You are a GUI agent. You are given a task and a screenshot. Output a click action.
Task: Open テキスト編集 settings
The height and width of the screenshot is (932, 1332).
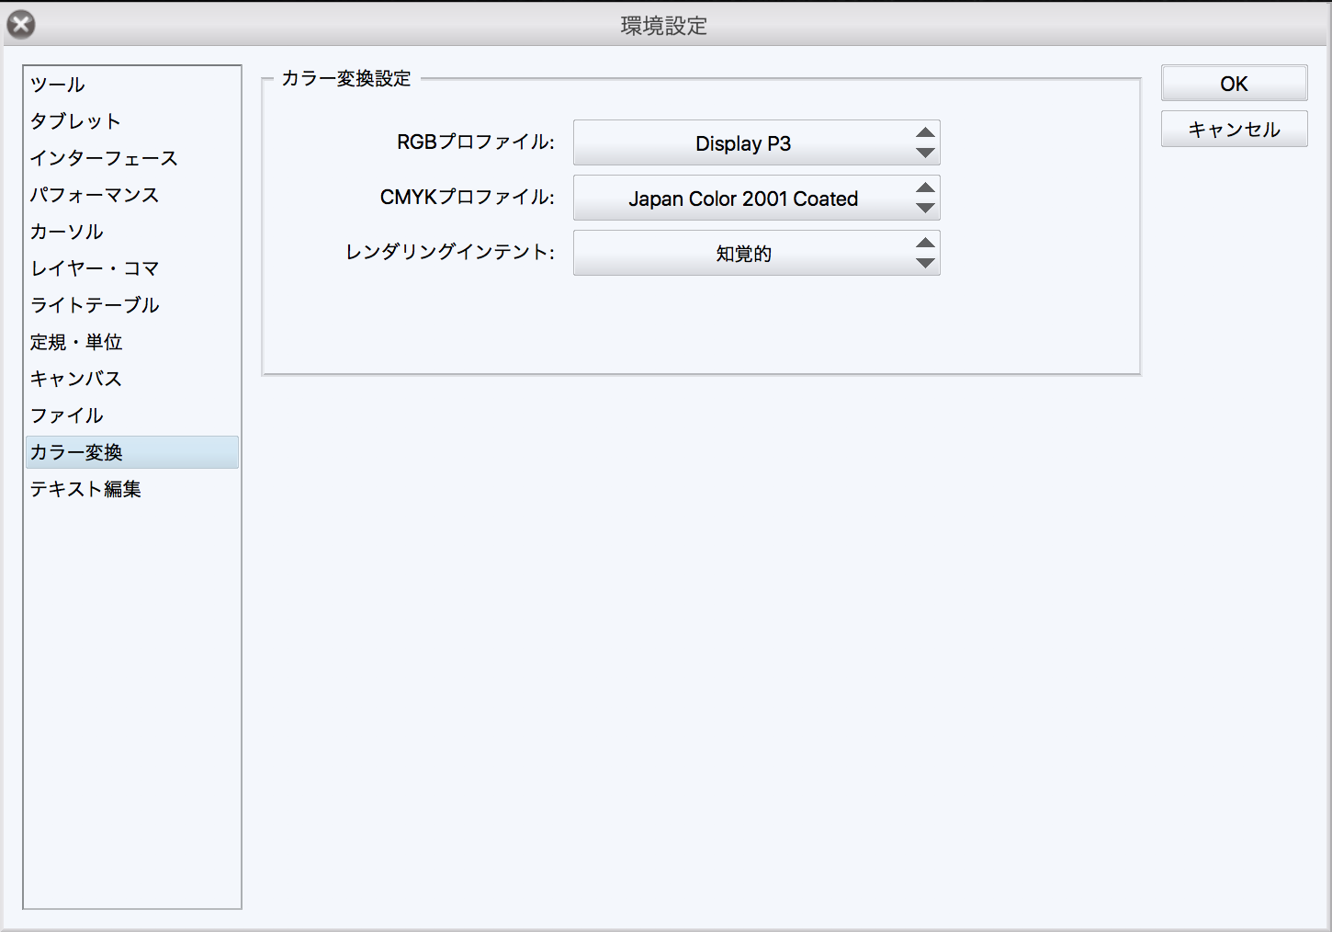coord(132,489)
